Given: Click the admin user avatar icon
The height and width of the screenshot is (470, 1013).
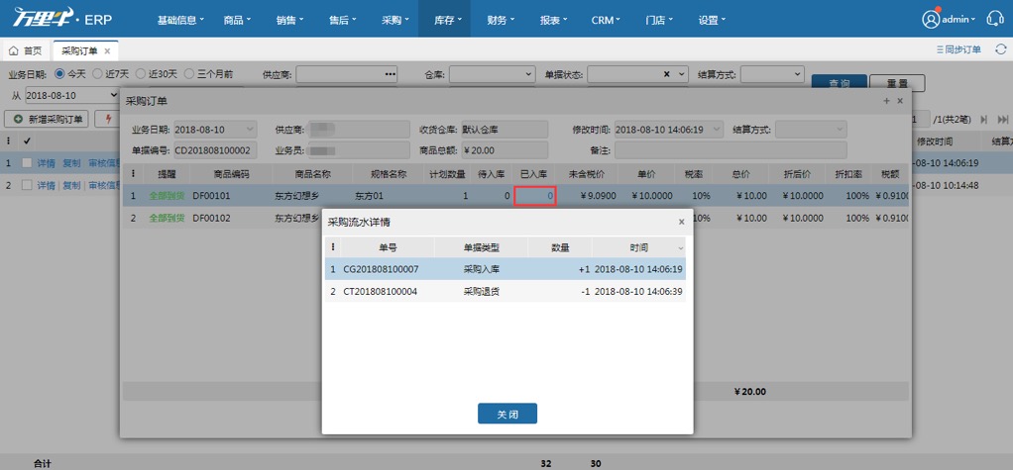Looking at the screenshot, I should [931, 20].
